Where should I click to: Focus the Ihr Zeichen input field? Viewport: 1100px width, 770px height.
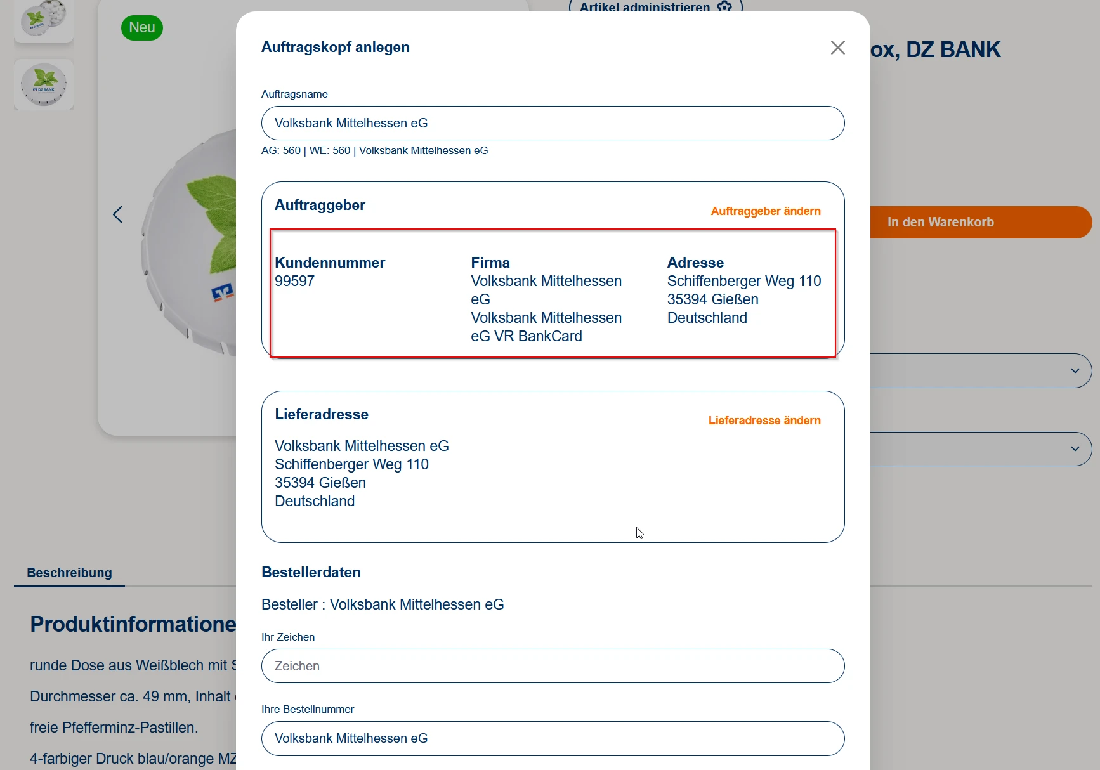point(553,666)
